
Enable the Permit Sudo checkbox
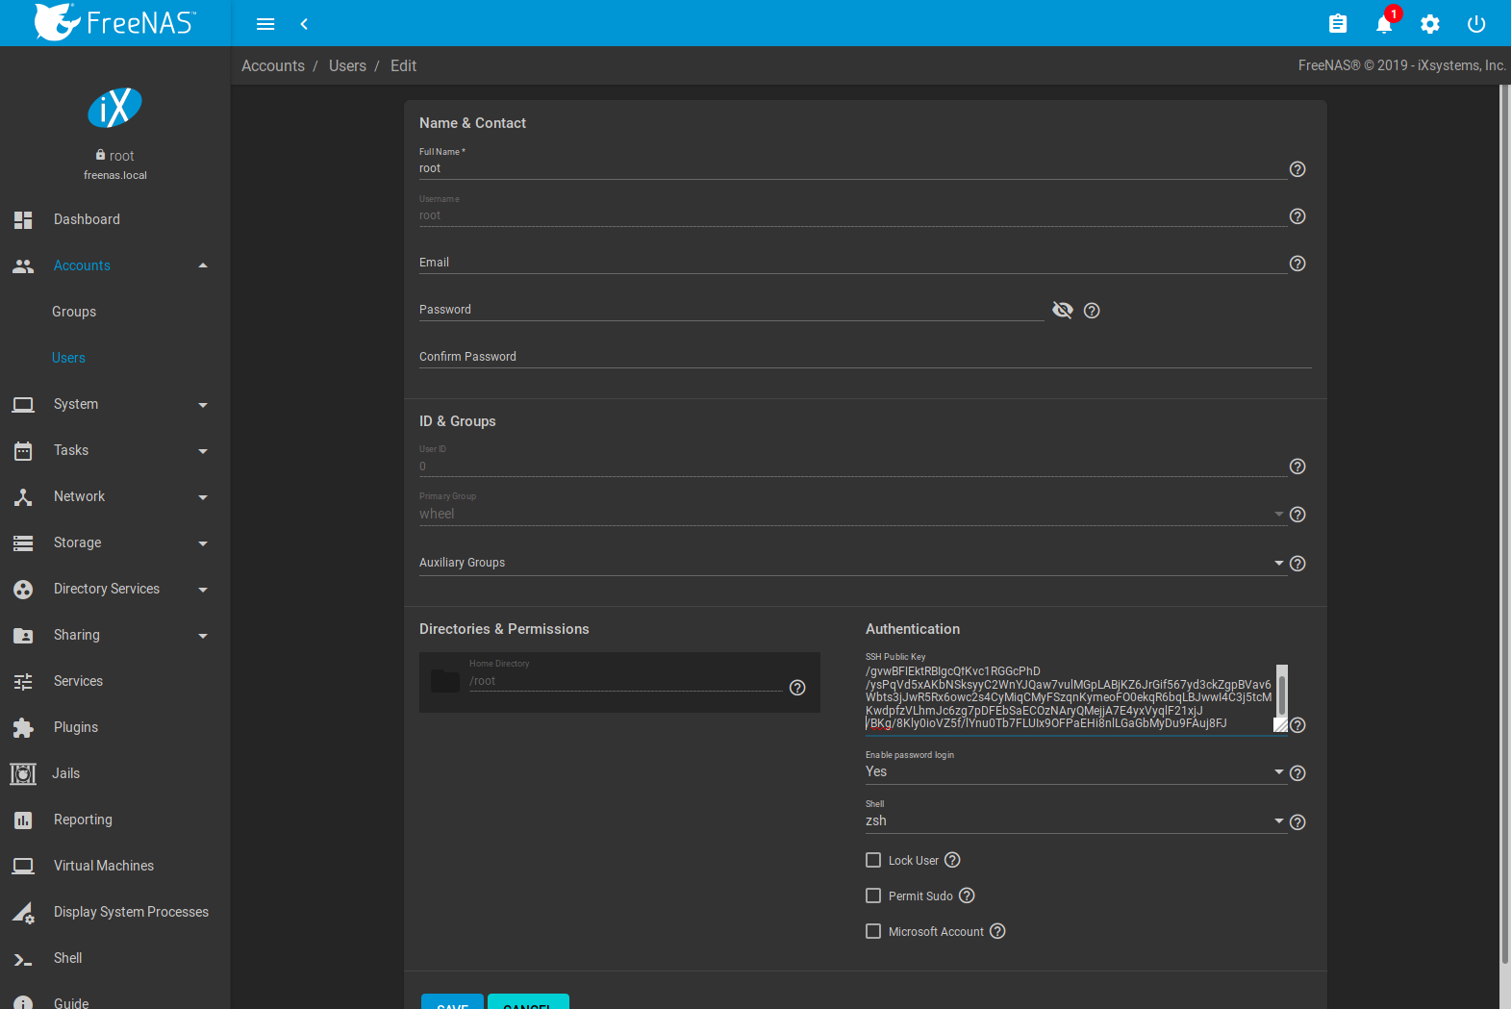pos(873,895)
